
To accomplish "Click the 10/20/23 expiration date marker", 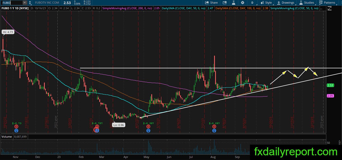I will (270, 123).
